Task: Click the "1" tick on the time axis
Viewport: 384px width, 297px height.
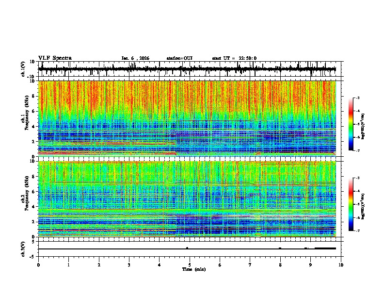Action: tap(68, 265)
